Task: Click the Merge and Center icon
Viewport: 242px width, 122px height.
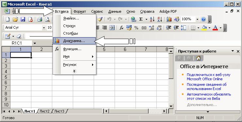Action: pyautogui.click(x=112, y=28)
